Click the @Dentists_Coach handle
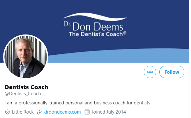This screenshot has height=118, width=191. 23,94
